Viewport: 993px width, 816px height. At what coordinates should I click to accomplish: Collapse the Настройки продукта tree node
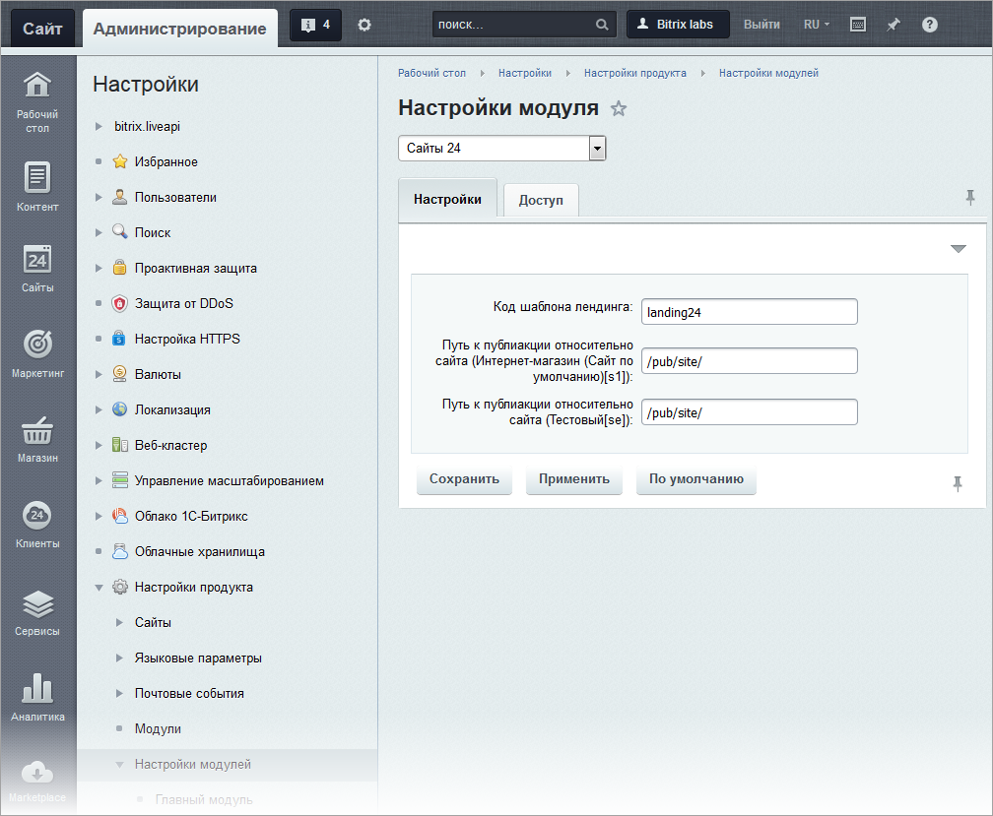click(99, 588)
